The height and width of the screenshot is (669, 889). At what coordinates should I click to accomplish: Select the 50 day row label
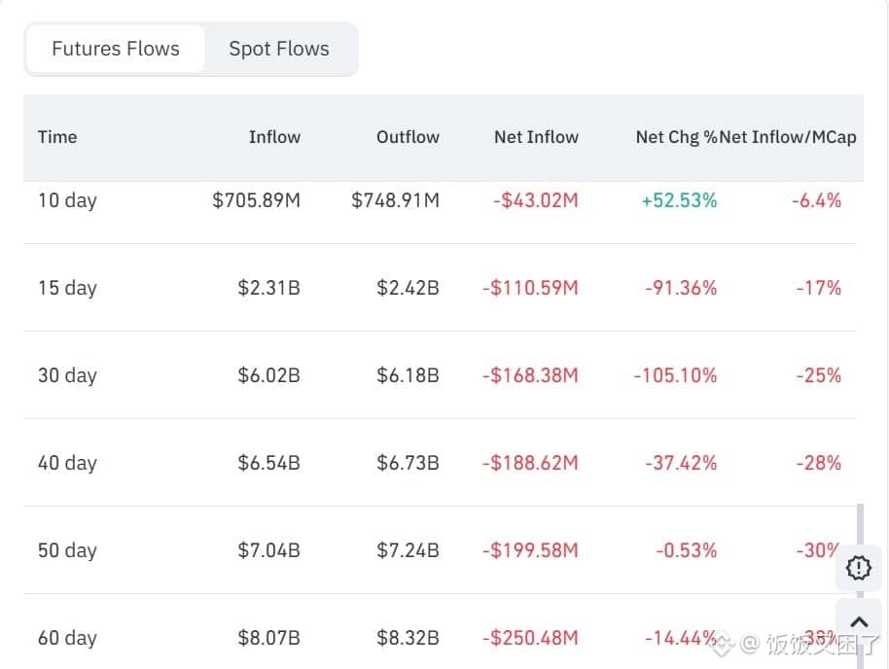coord(67,550)
